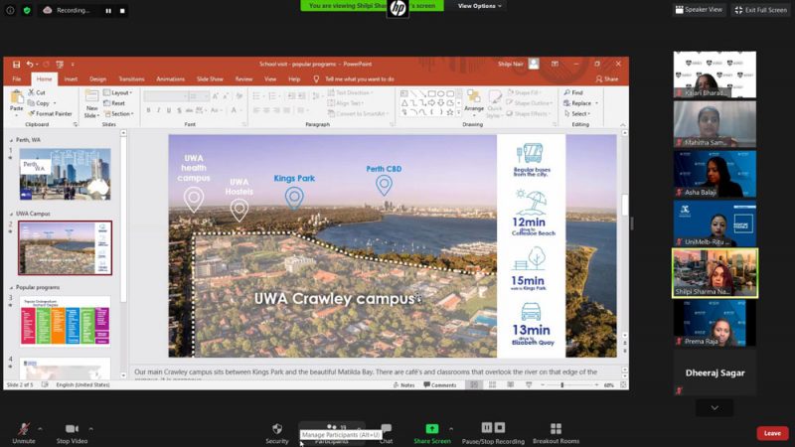Open the Transitions ribbon tab
Viewport: 795px width, 447px height.
coord(131,79)
